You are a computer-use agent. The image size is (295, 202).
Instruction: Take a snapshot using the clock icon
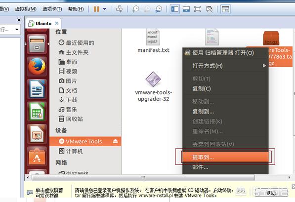[135, 9]
